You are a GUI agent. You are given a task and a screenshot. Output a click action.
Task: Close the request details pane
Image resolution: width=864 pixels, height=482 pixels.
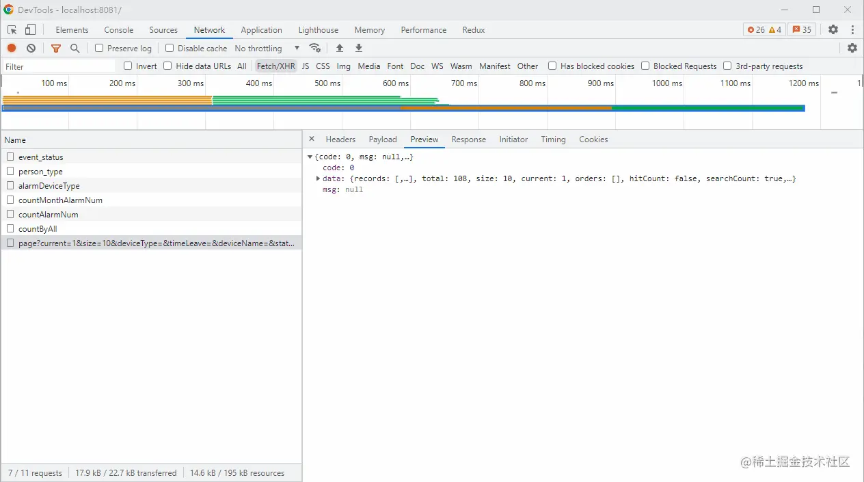[312, 139]
